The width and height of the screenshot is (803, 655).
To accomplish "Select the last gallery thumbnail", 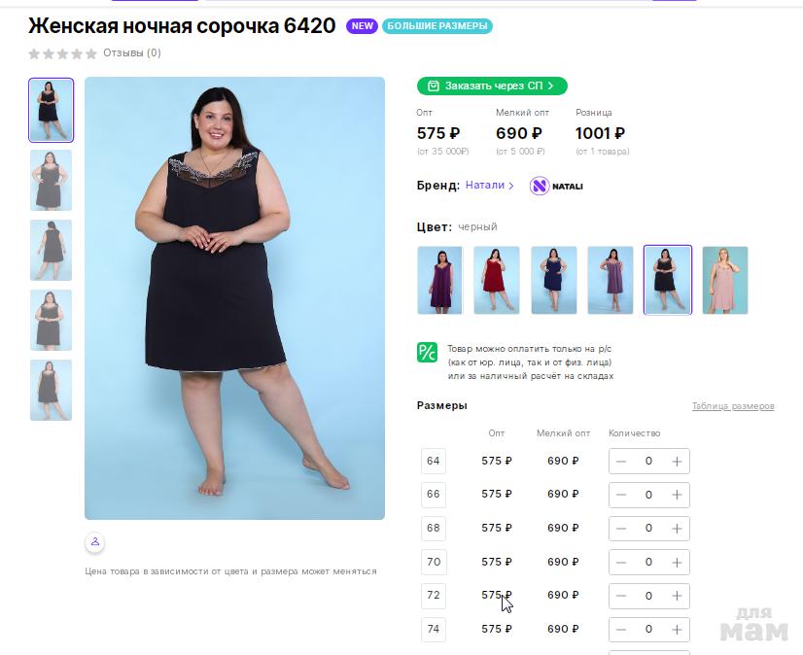I will pyautogui.click(x=51, y=390).
